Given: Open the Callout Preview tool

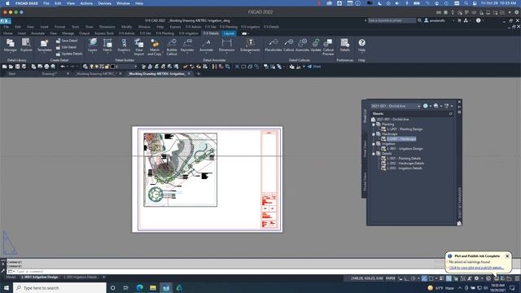Looking at the screenshot, I should [x=328, y=47].
